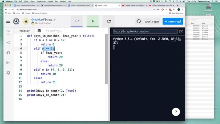Viewport: 220px width, 124px height.
Task: Open the Settings gear in the sidebar
Action: 8,73
